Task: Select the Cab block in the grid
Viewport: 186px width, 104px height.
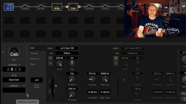Action: point(73,7)
